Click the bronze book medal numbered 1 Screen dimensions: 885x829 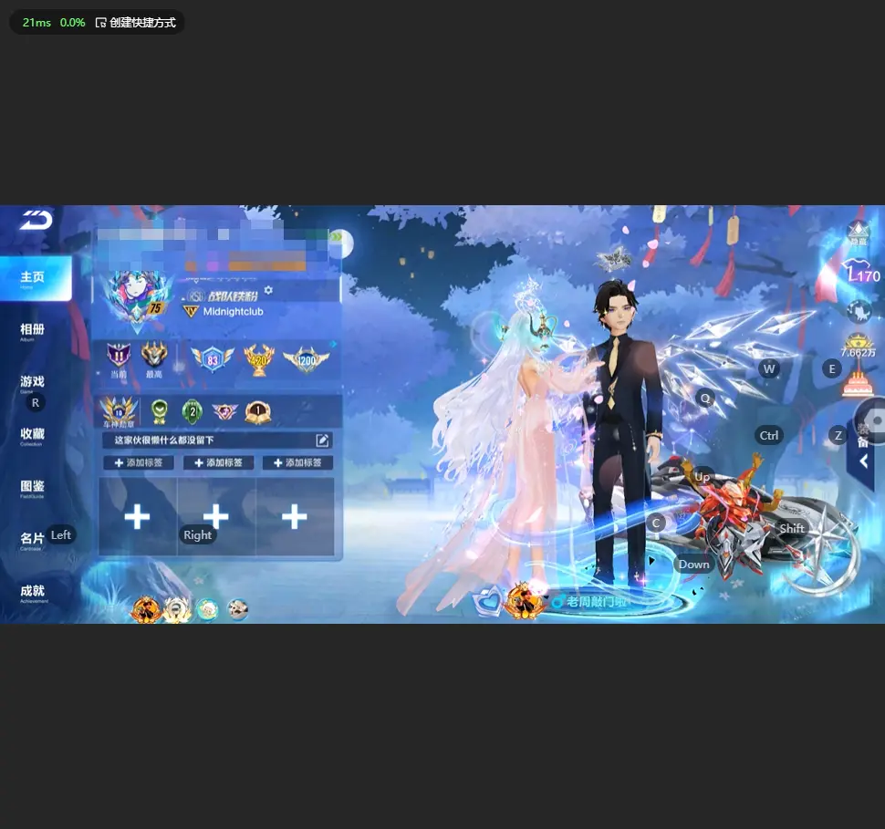[258, 412]
